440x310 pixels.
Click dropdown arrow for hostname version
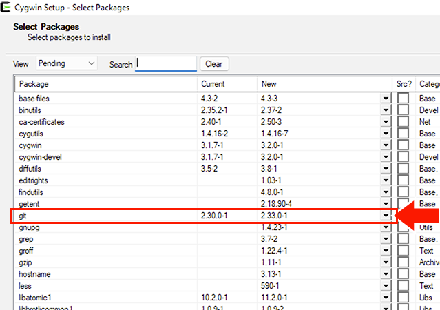tap(386, 274)
